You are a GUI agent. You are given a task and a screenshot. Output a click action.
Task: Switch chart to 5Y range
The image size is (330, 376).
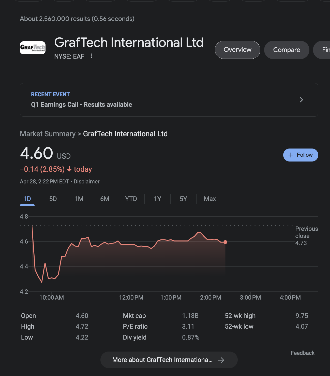(x=183, y=199)
